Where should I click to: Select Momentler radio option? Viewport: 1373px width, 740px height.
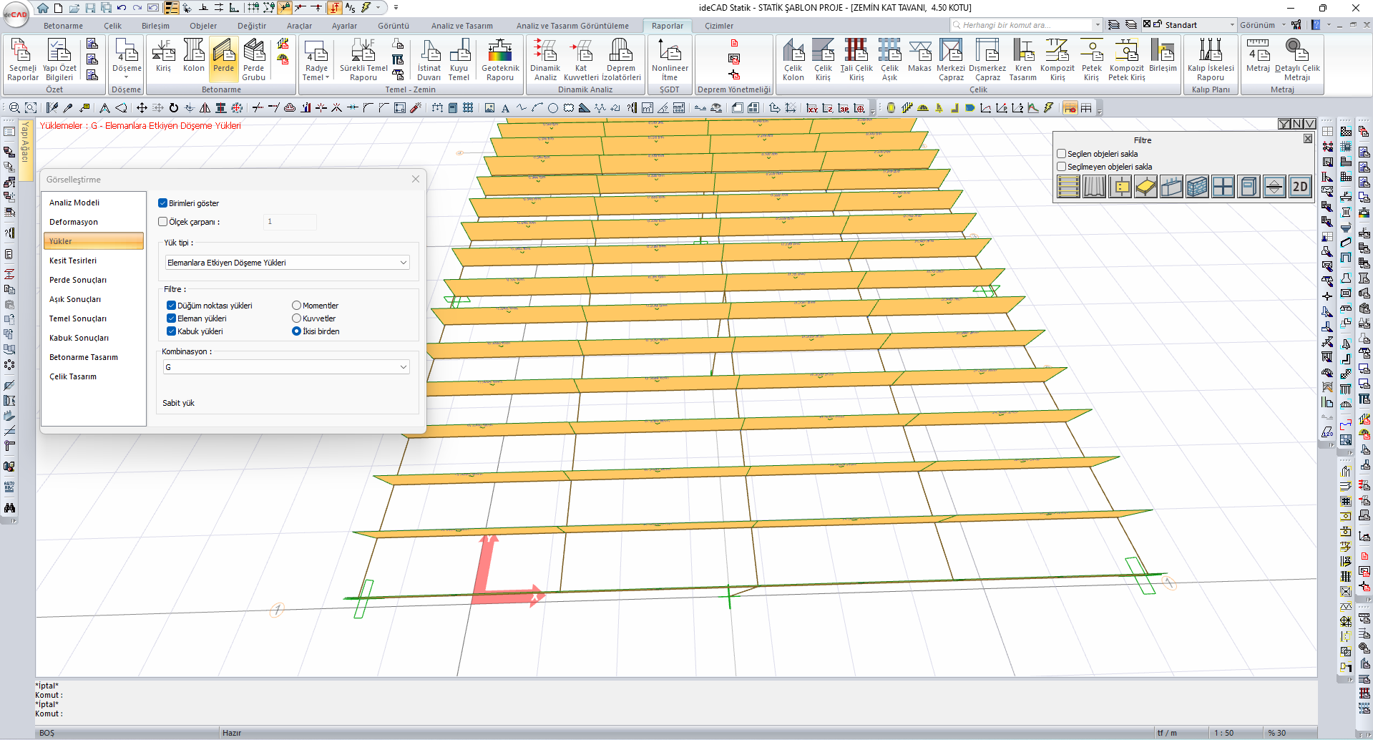tap(296, 306)
